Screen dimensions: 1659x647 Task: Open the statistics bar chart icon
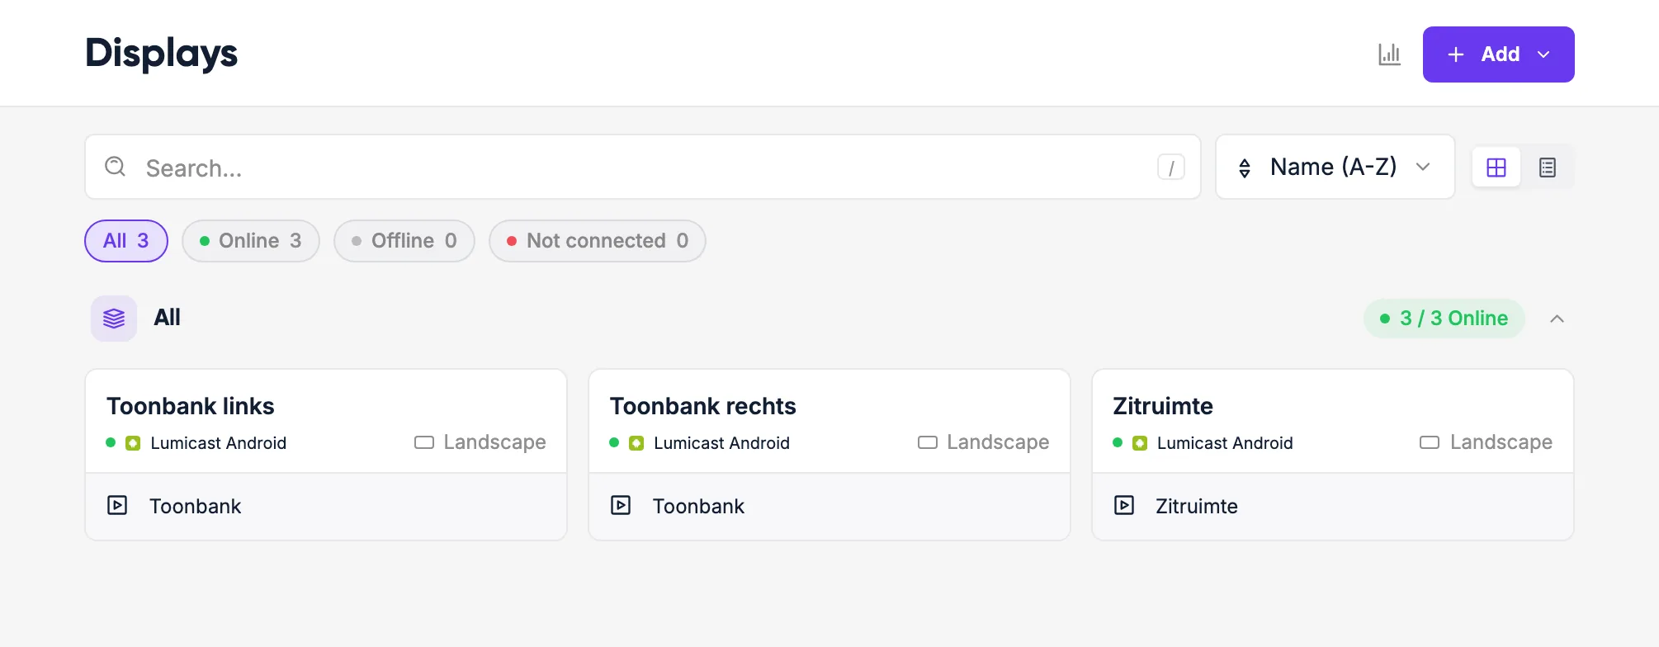(1390, 54)
